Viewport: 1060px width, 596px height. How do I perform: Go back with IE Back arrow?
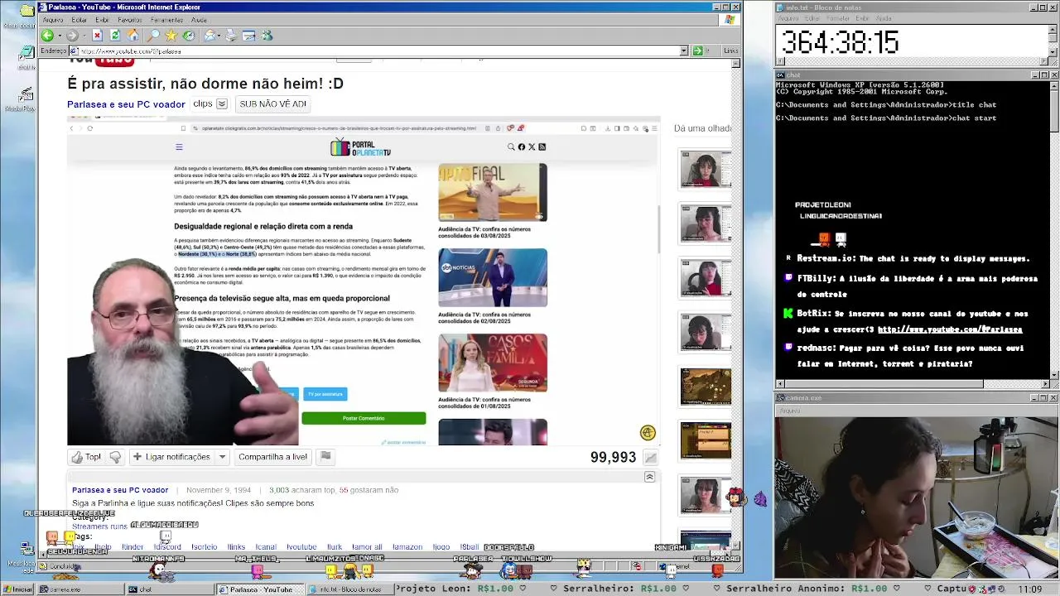click(x=47, y=36)
